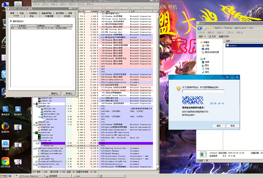This screenshot has height=178, width=263.
Task: Switch to the 性能图表 tab
Action: pyautogui.click(x=33, y=13)
